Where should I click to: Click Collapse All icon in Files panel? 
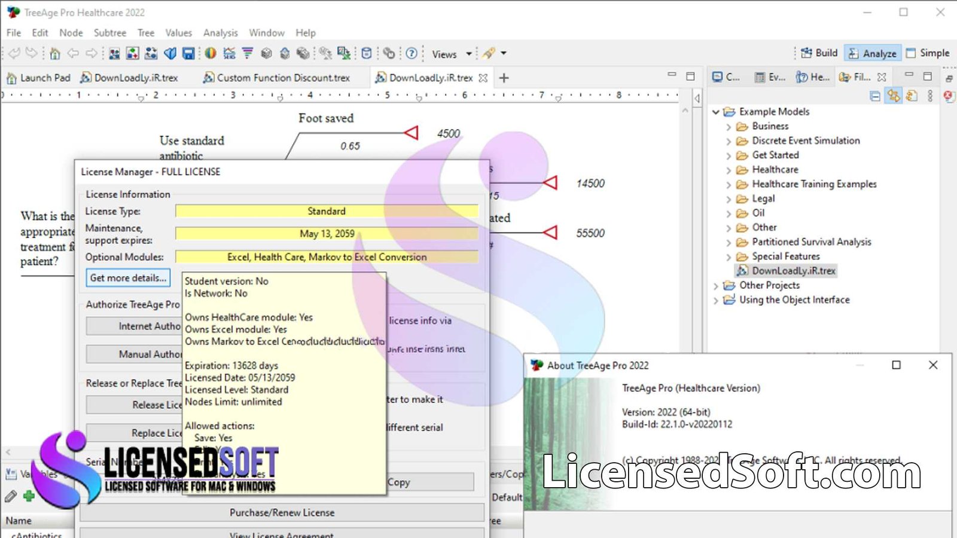(875, 96)
